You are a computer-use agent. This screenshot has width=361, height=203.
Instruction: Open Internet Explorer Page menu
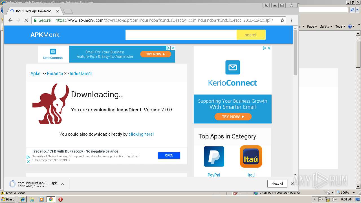(x=312, y=27)
